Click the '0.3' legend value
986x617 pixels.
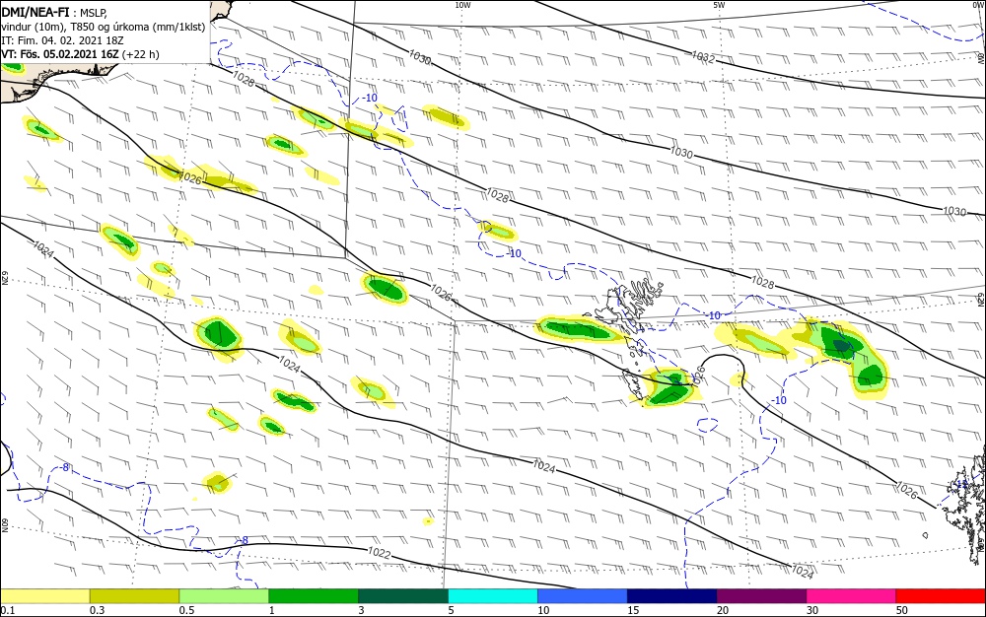[98, 610]
